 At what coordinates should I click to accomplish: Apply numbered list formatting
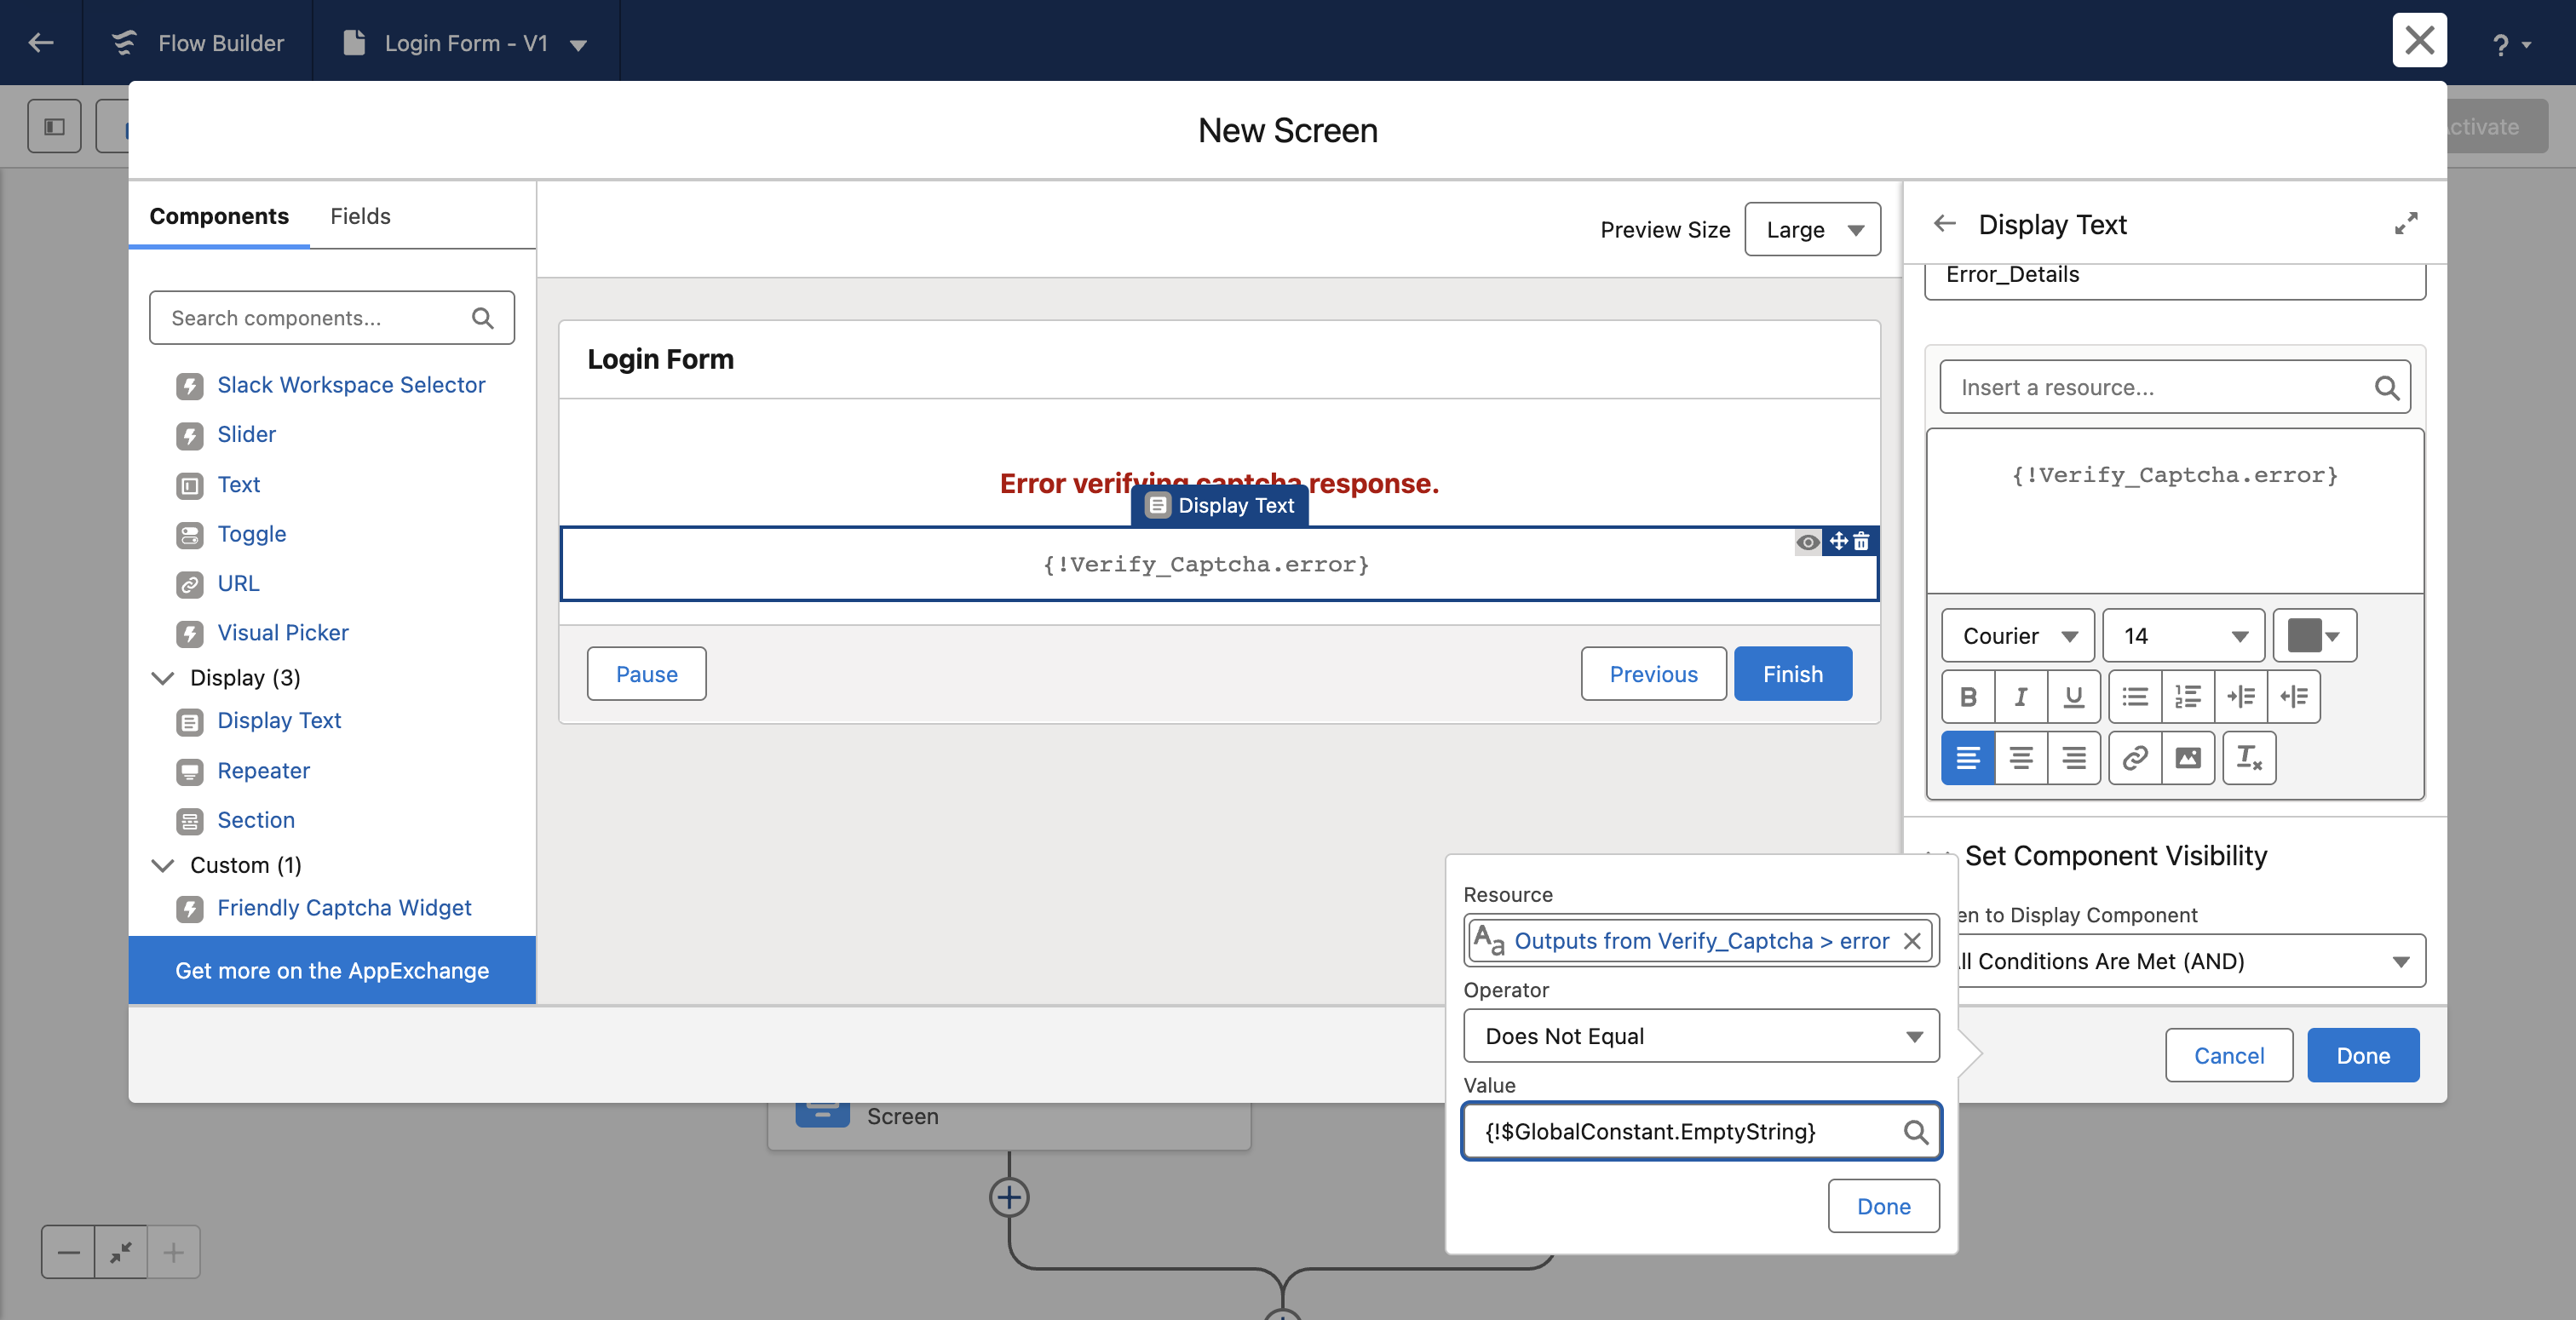click(2188, 697)
